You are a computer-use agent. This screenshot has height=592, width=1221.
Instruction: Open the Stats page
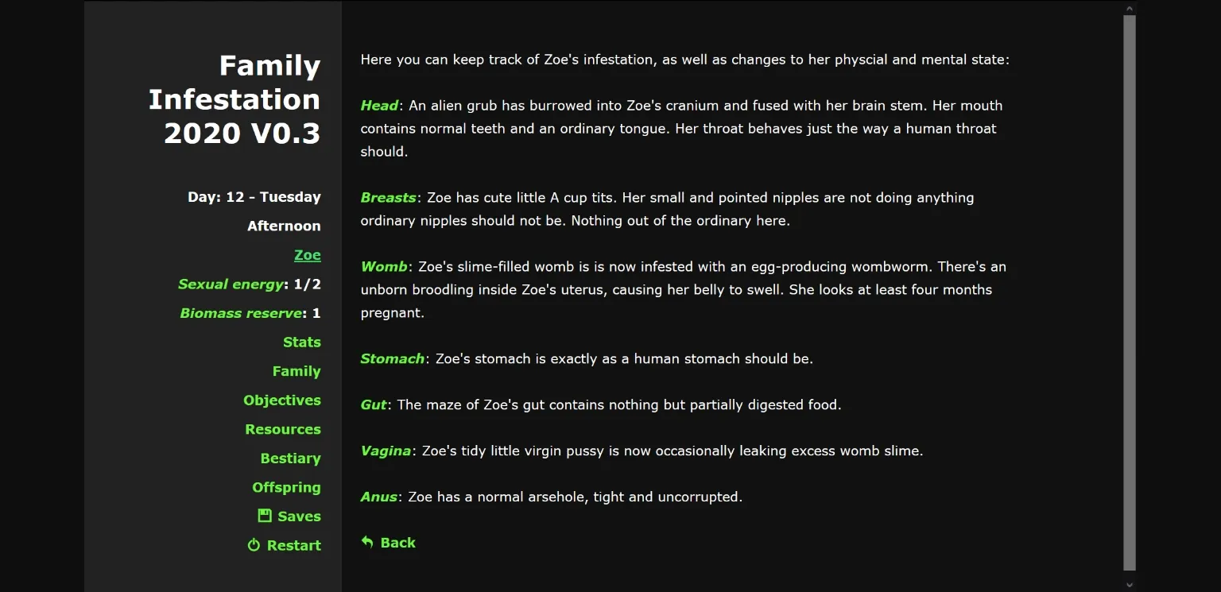(302, 342)
